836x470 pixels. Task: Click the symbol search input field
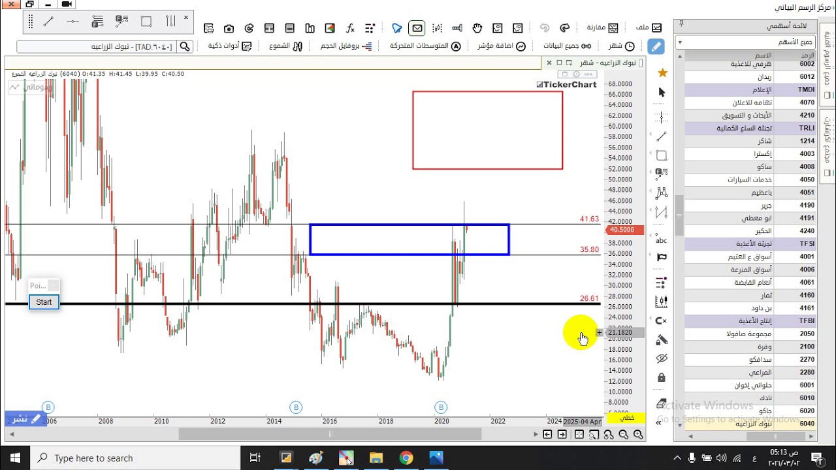(97, 46)
